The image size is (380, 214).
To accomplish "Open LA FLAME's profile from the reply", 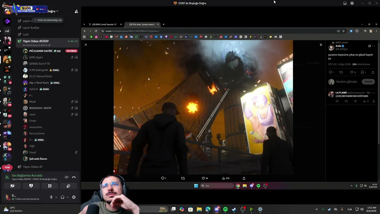I will tap(341, 93).
